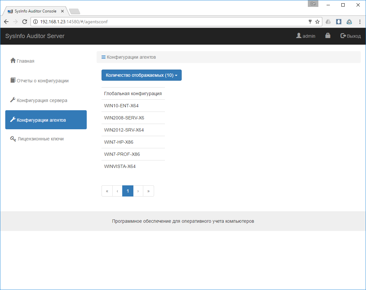Click the admin user icon in the top bar
Image resolution: width=366 pixels, height=290 pixels.
coord(298,36)
